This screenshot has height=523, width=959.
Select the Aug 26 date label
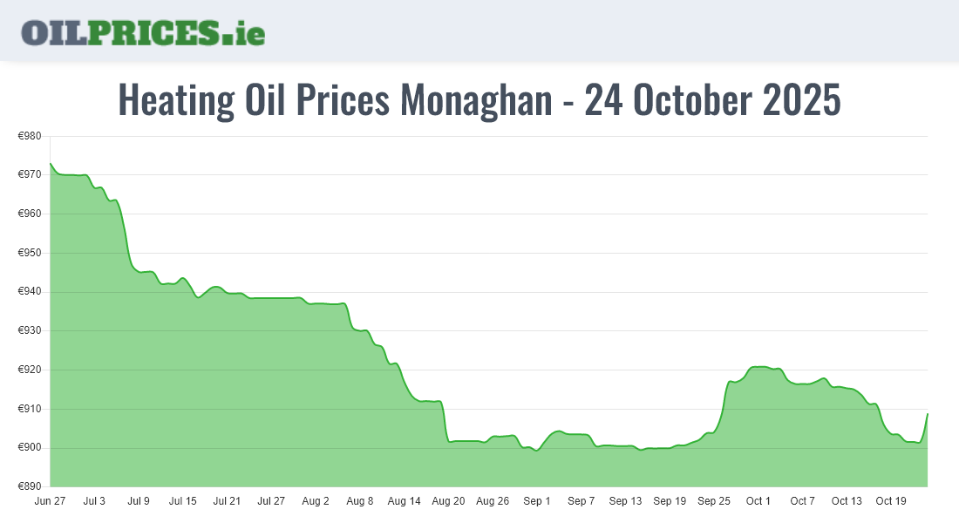point(493,501)
